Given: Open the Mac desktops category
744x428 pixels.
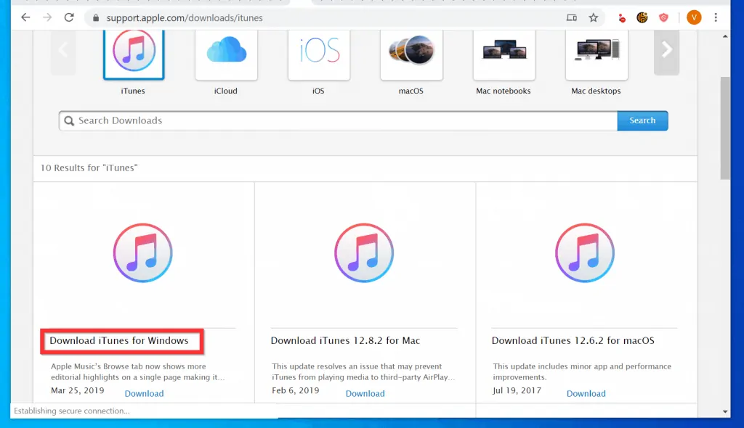Looking at the screenshot, I should coord(596,52).
